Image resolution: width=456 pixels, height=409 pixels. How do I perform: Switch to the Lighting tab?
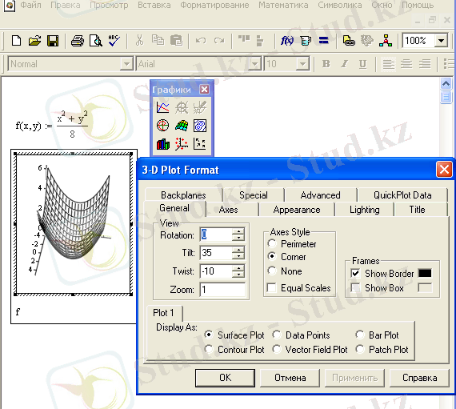pos(364,210)
